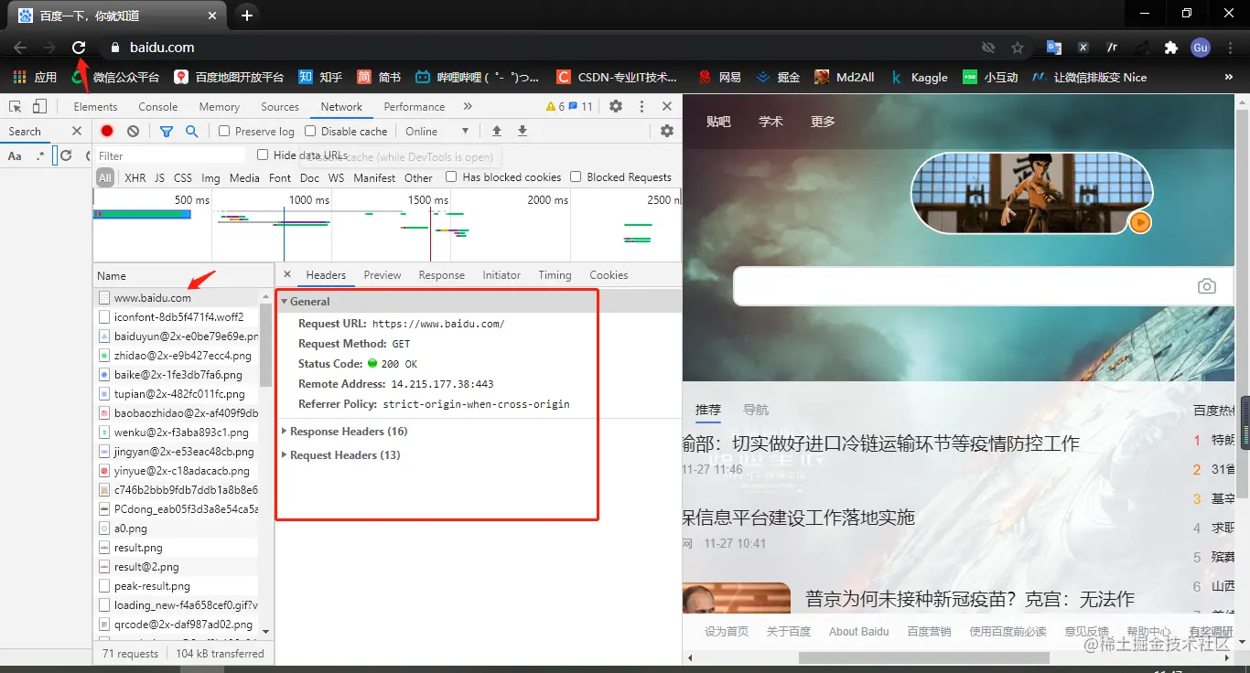Open Network panel settings gear

667,131
